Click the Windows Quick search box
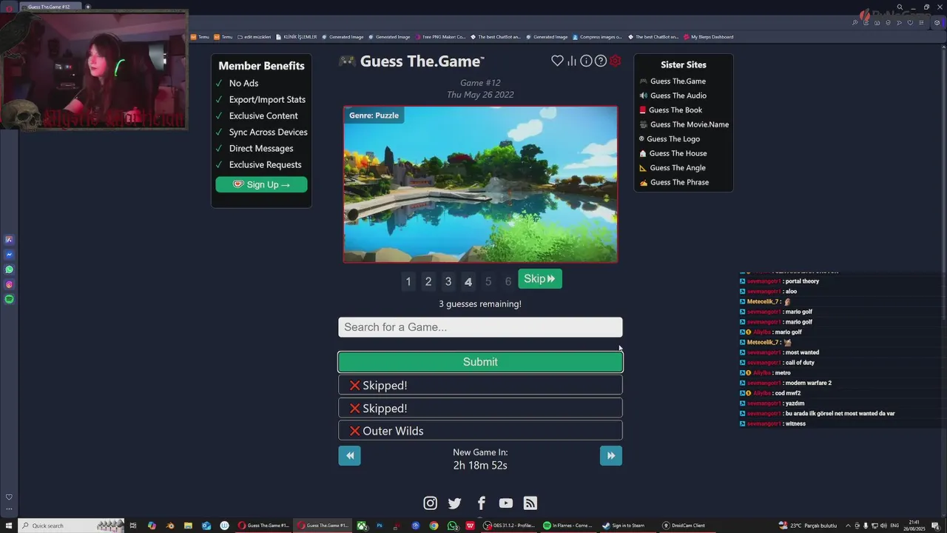Screen dimensions: 947x533 [72, 526]
